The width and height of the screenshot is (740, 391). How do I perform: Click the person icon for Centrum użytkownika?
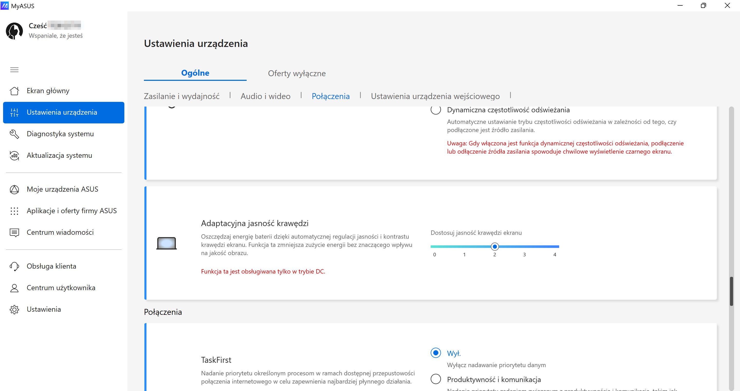click(x=14, y=288)
